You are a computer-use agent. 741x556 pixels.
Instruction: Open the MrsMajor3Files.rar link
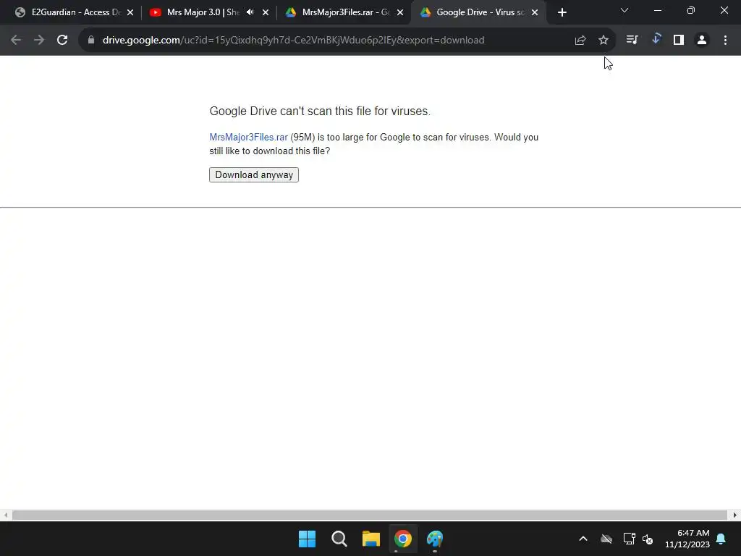pyautogui.click(x=249, y=137)
